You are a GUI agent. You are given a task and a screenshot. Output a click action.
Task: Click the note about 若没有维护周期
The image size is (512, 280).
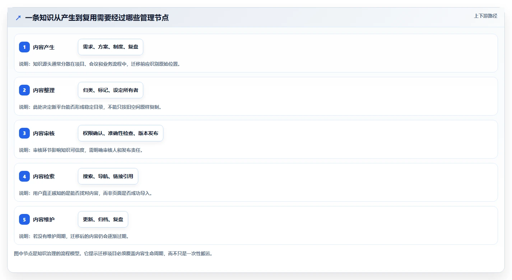click(74, 236)
